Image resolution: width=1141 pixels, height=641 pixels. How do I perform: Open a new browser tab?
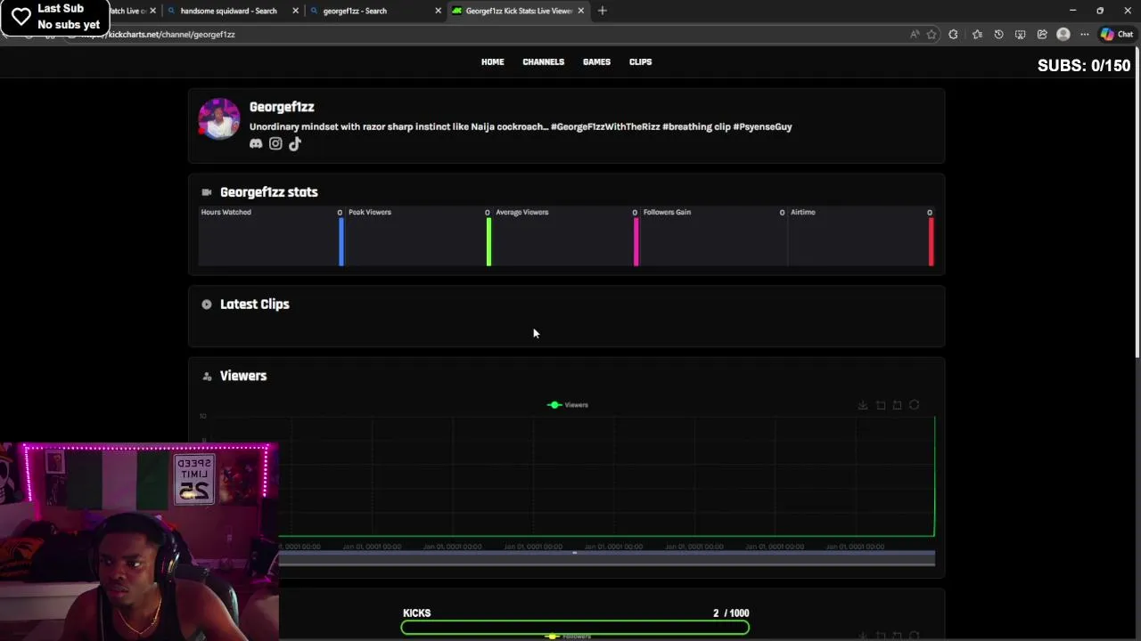tap(603, 11)
